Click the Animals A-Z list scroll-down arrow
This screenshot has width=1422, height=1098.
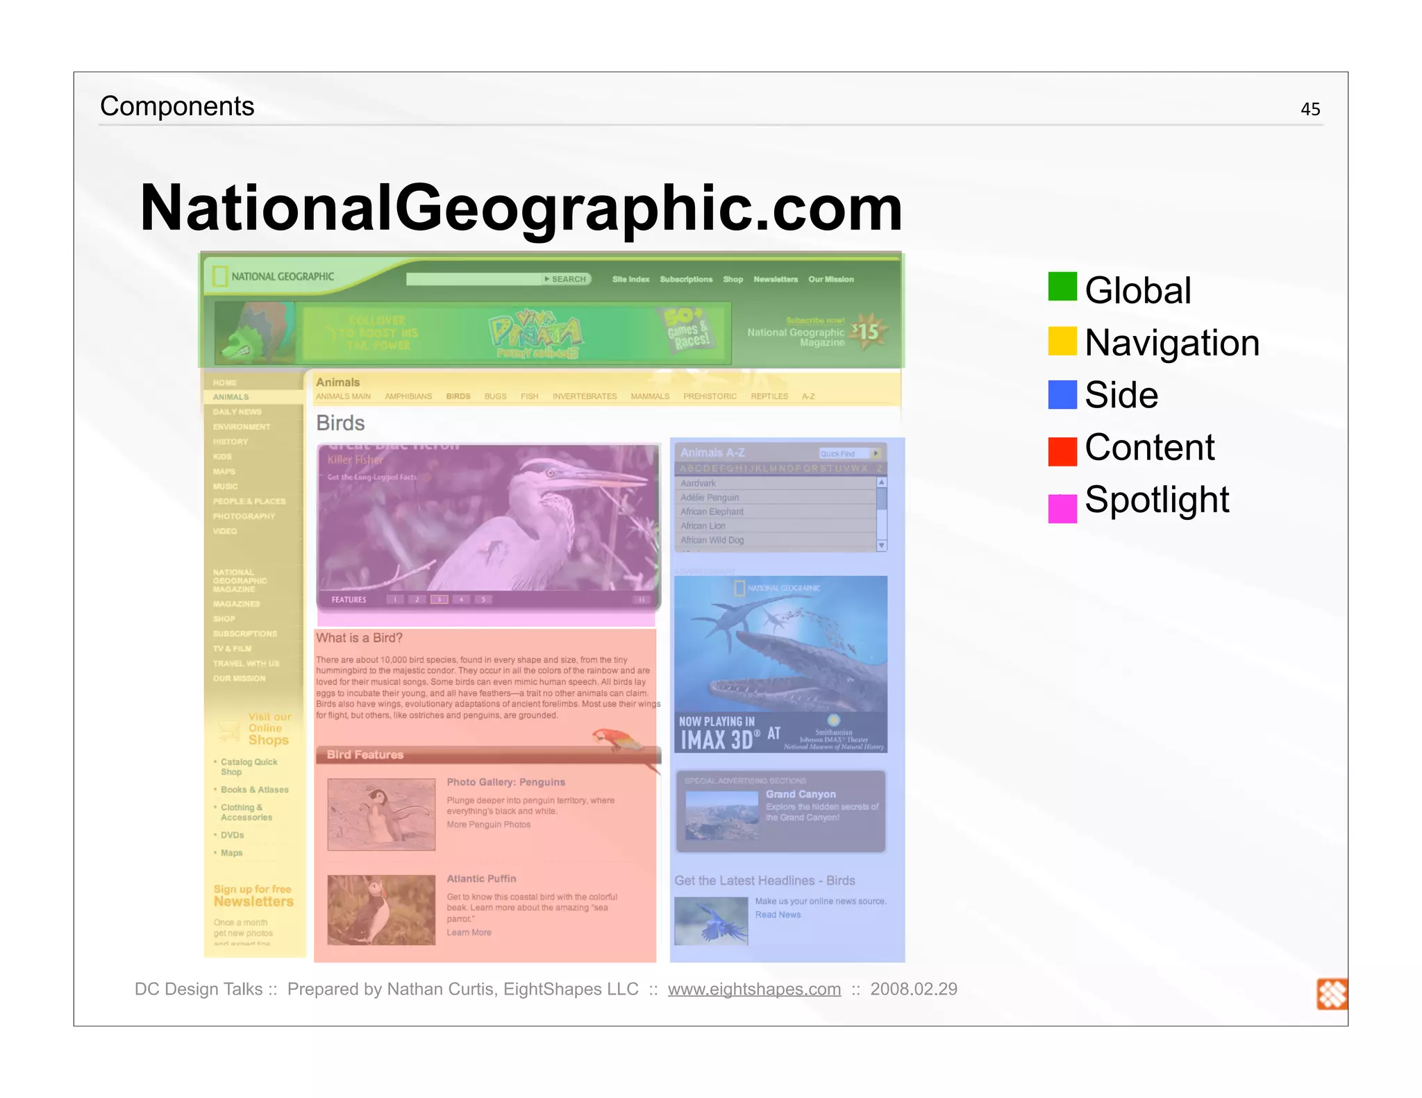(x=881, y=546)
